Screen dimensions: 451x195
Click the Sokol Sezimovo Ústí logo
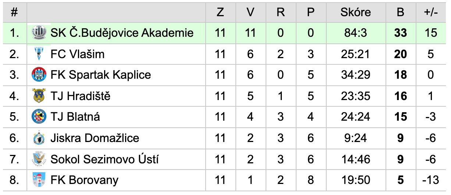39,159
